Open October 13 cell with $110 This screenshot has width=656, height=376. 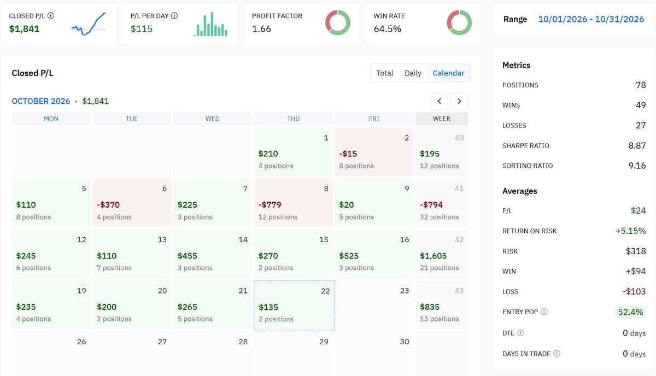132,254
